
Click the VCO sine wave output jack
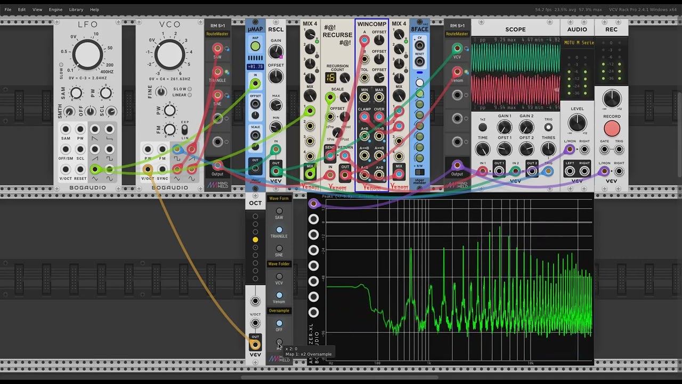(x=191, y=170)
